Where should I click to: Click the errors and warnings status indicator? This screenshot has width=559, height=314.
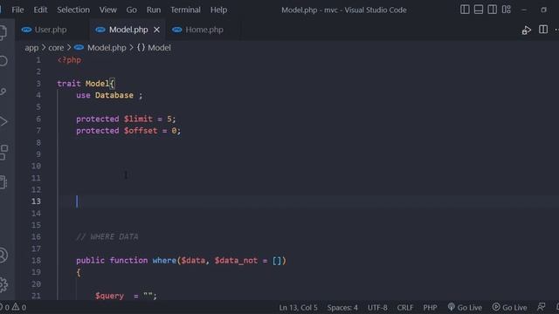(x=13, y=307)
